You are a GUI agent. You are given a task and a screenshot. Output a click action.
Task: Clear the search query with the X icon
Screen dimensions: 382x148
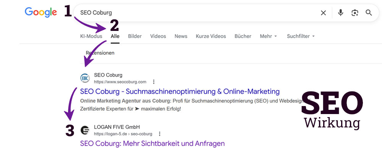[323, 13]
